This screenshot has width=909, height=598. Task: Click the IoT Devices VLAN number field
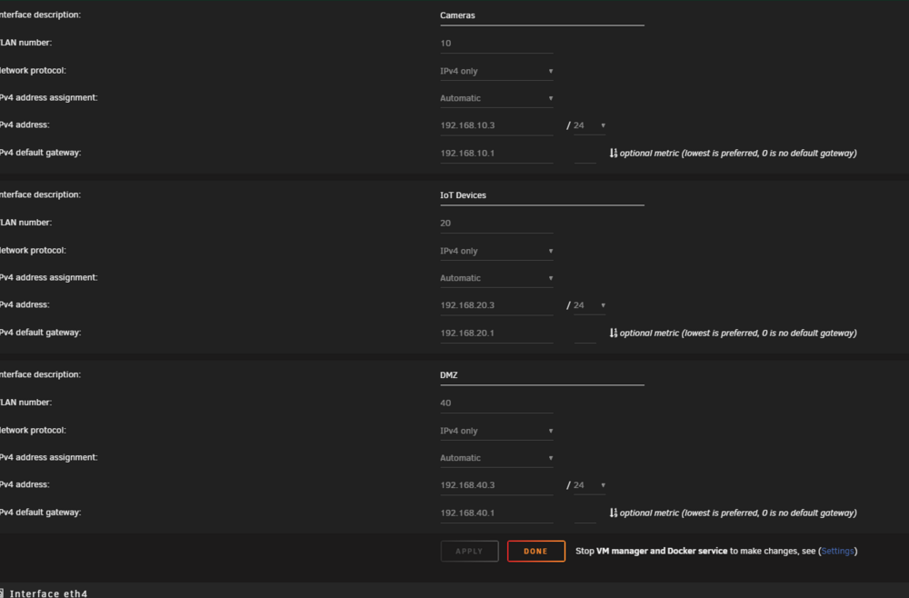click(496, 223)
